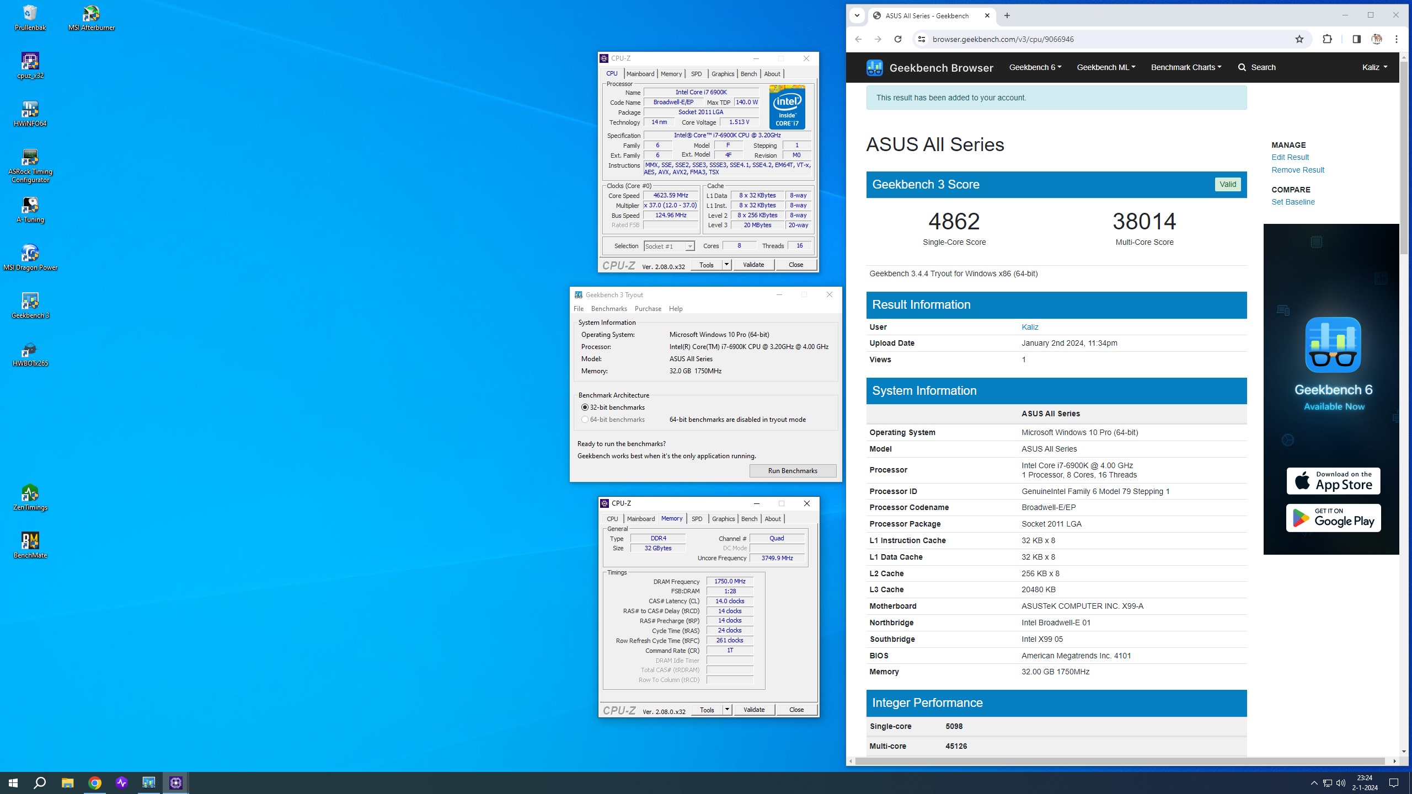Open BenchMate desktop icon
Screen dimensions: 1412x794
(30, 545)
